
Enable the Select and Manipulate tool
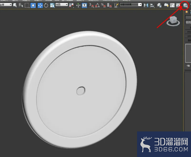(78, 5)
